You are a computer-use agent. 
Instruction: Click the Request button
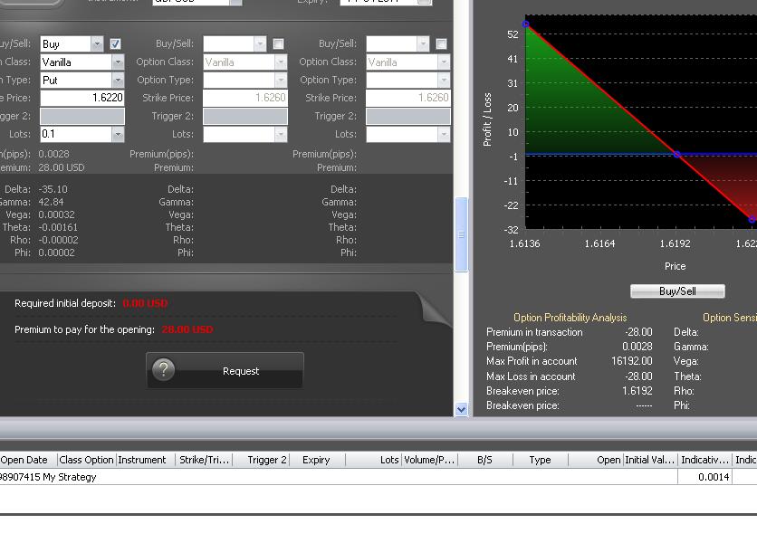(225, 370)
